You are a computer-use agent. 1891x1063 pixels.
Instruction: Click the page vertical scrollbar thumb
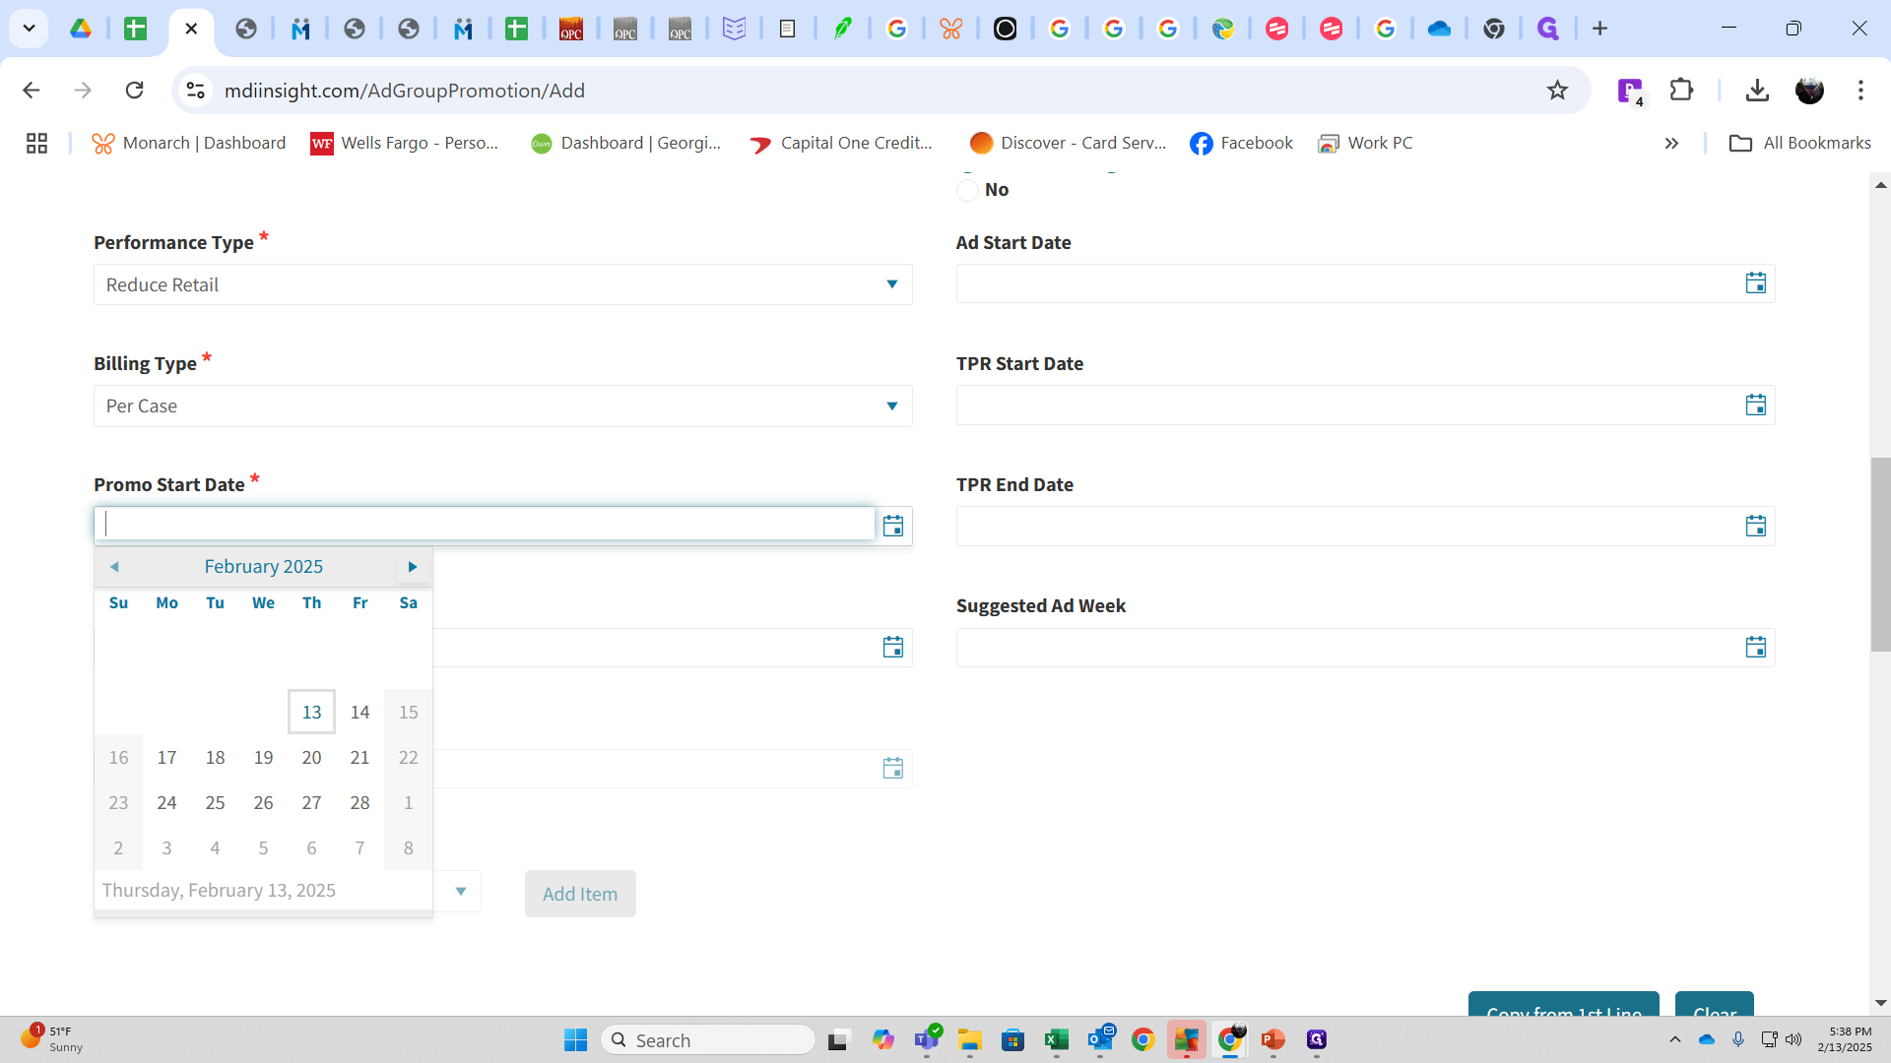tap(1880, 554)
